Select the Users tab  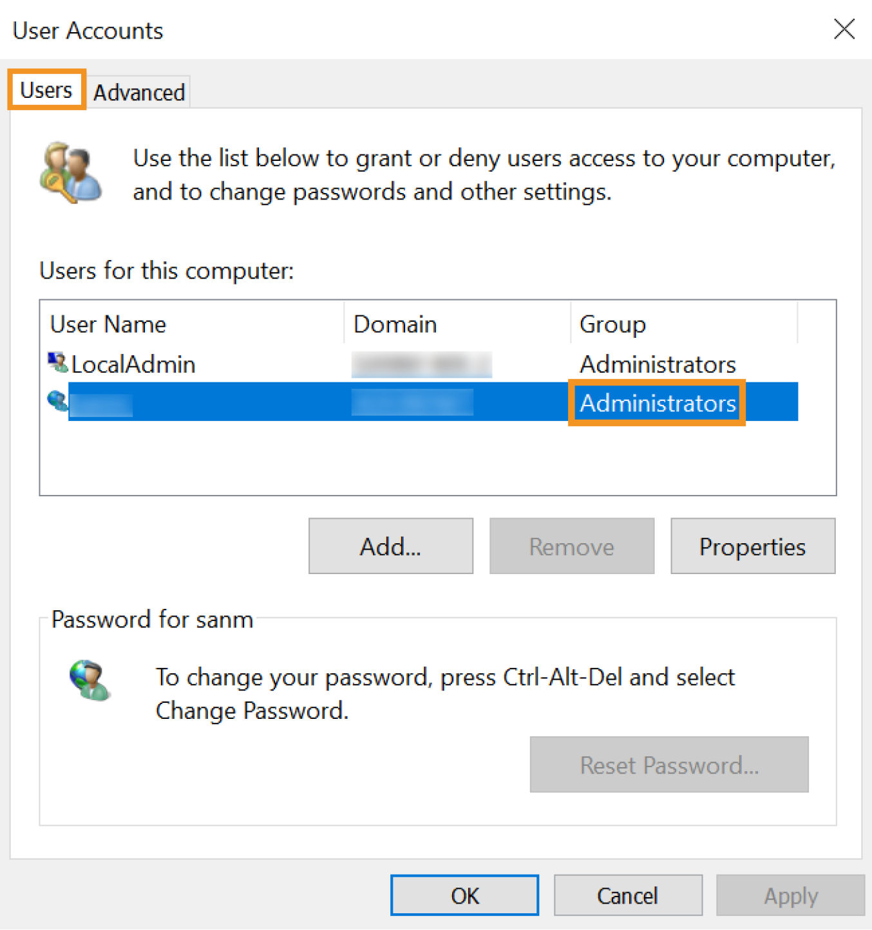46,90
